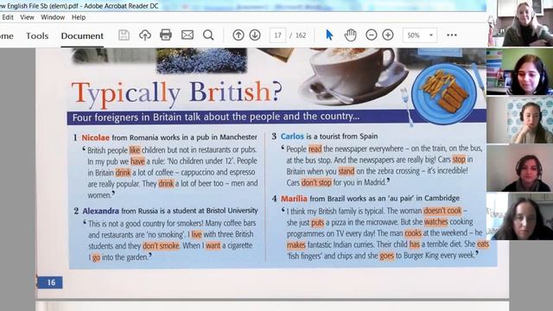Zoom out with minus icon
The height and width of the screenshot is (311, 553).
[372, 35]
